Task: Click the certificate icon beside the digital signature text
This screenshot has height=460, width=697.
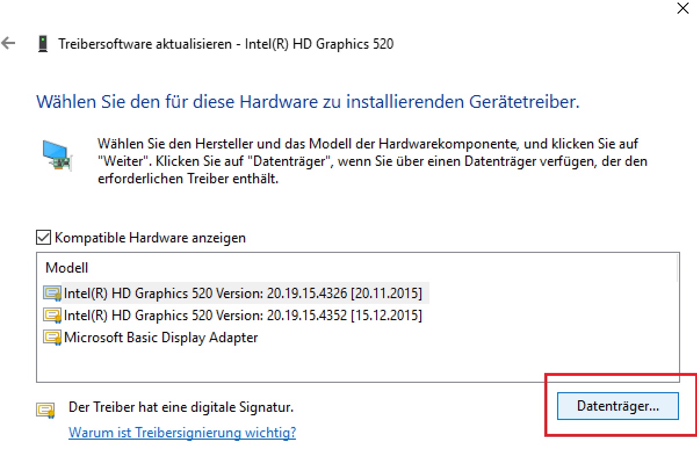Action: [x=46, y=411]
